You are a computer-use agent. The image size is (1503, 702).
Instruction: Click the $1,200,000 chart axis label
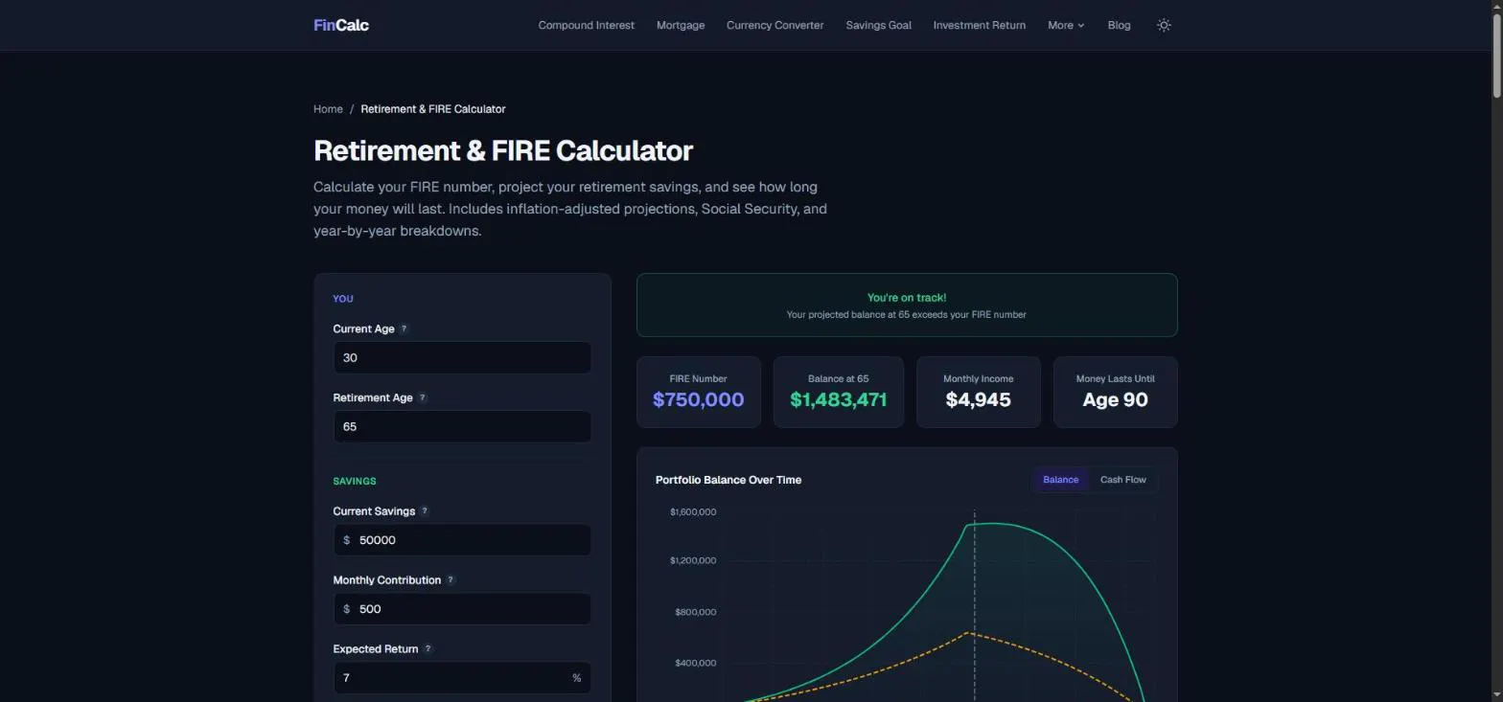(x=692, y=560)
